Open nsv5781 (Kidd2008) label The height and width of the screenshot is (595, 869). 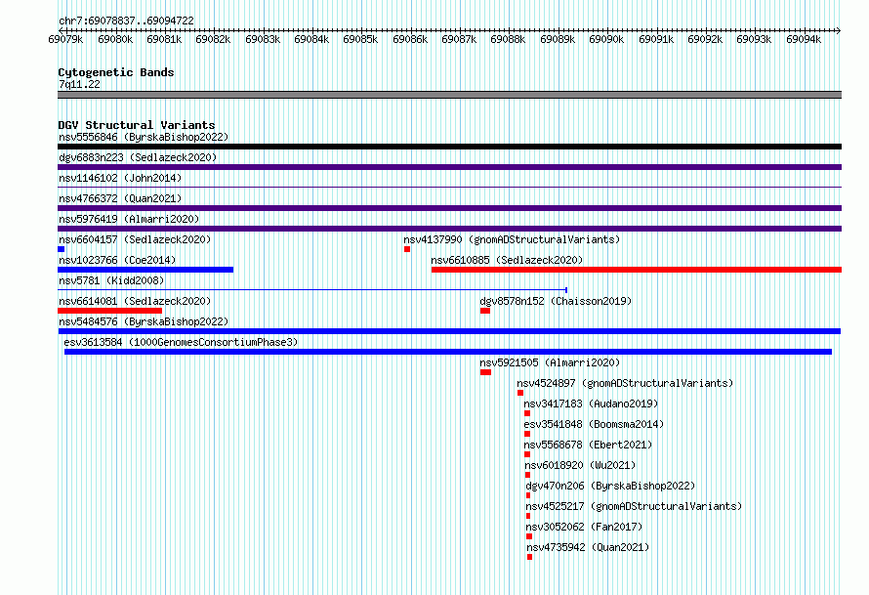pyautogui.click(x=111, y=280)
